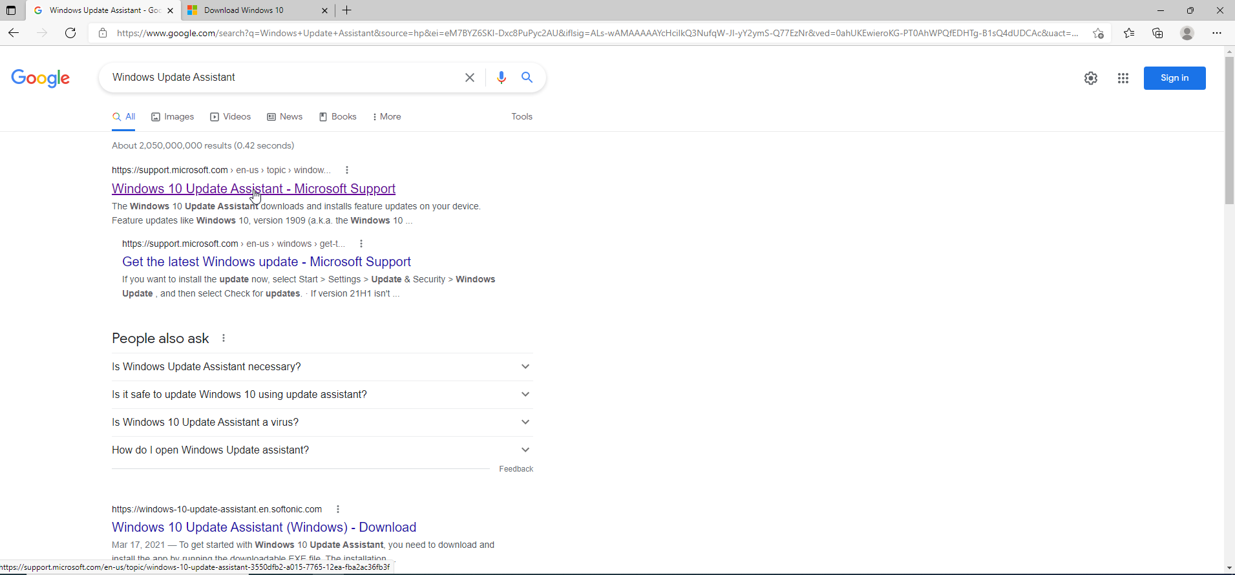
Task: Open Google quick settings gear
Action: (x=1091, y=78)
